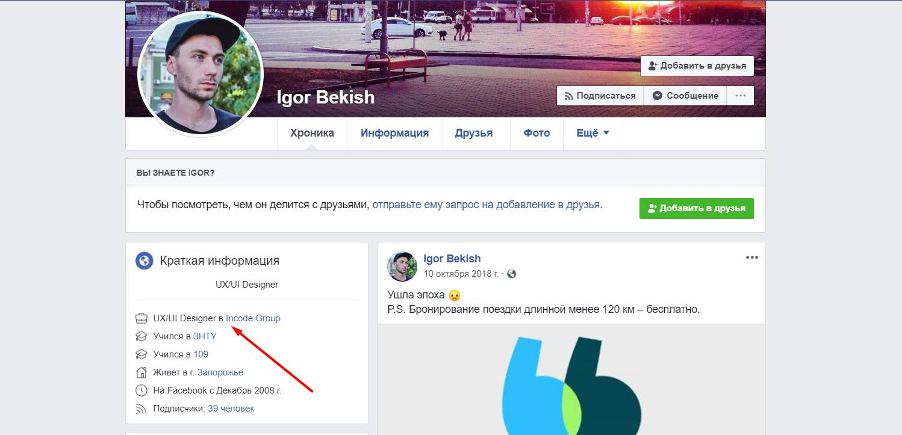Switch to the Информация tab
902x435 pixels.
[394, 133]
